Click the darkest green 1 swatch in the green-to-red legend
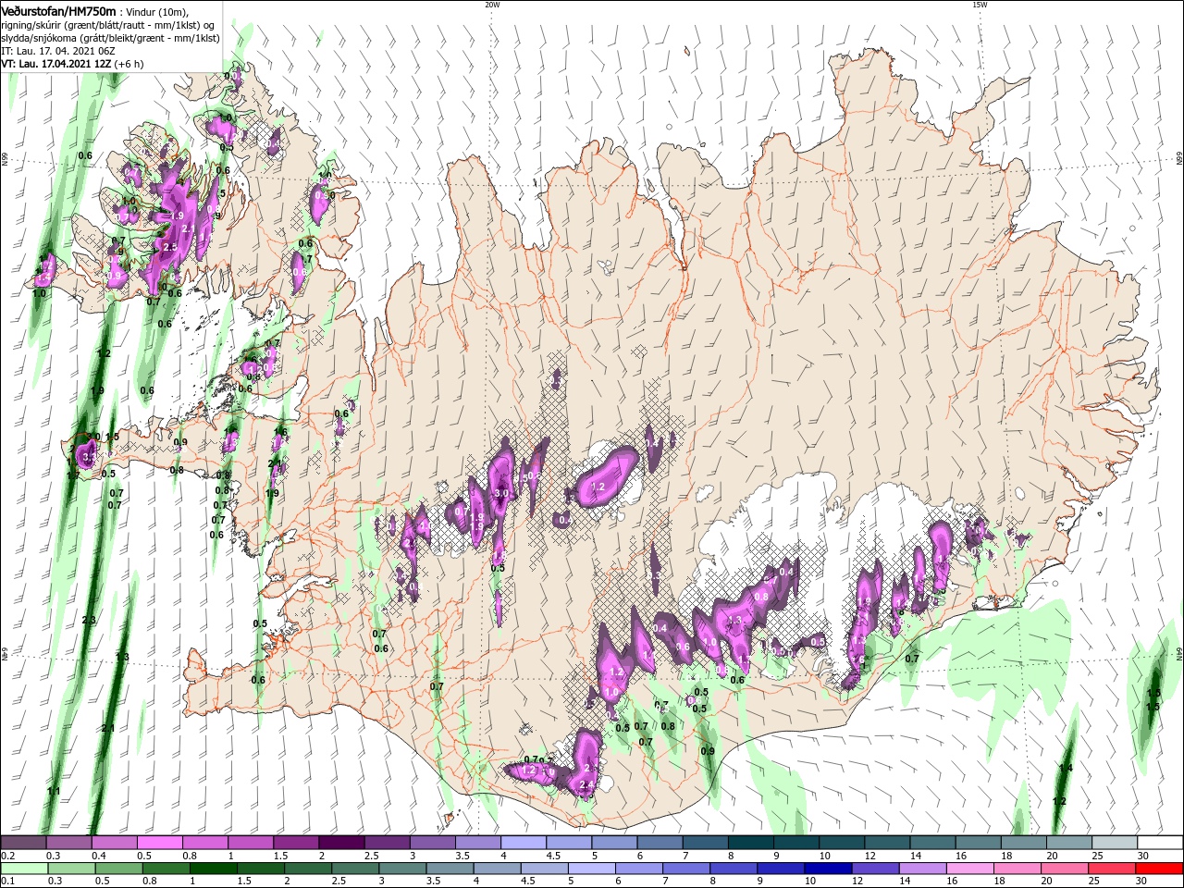This screenshot has height=888, width=1184. tap(213, 869)
